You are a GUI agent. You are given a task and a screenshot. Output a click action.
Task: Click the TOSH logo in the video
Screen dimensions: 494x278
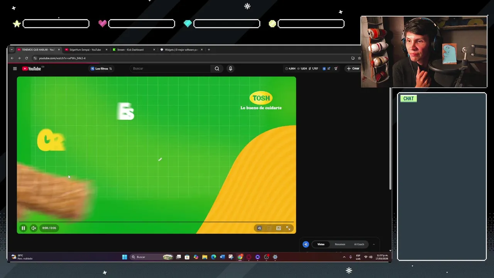click(x=261, y=98)
